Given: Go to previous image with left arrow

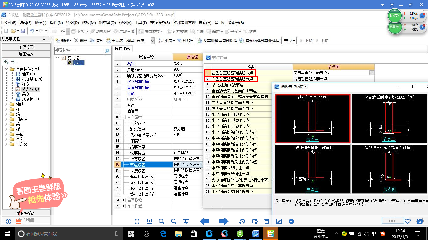Looking at the screenshot, I should [x=204, y=222].
